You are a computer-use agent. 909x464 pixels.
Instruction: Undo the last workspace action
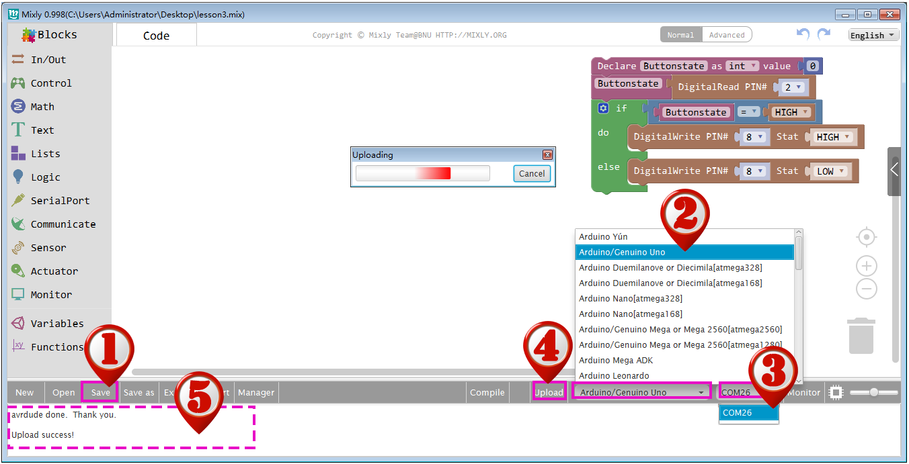click(x=803, y=34)
